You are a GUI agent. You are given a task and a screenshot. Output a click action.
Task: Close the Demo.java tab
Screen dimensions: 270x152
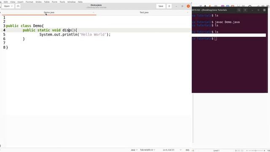pos(93,12)
